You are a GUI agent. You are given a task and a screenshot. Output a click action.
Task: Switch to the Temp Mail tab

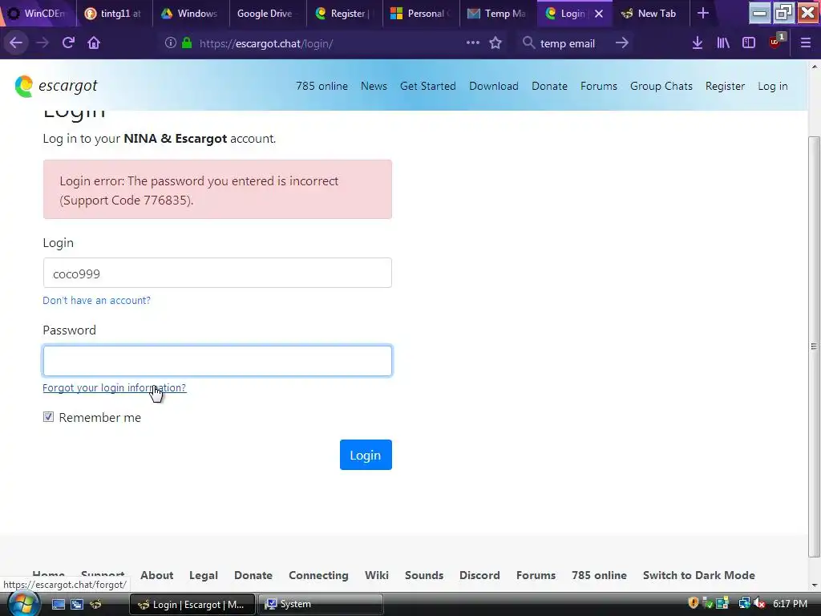pyautogui.click(x=497, y=14)
